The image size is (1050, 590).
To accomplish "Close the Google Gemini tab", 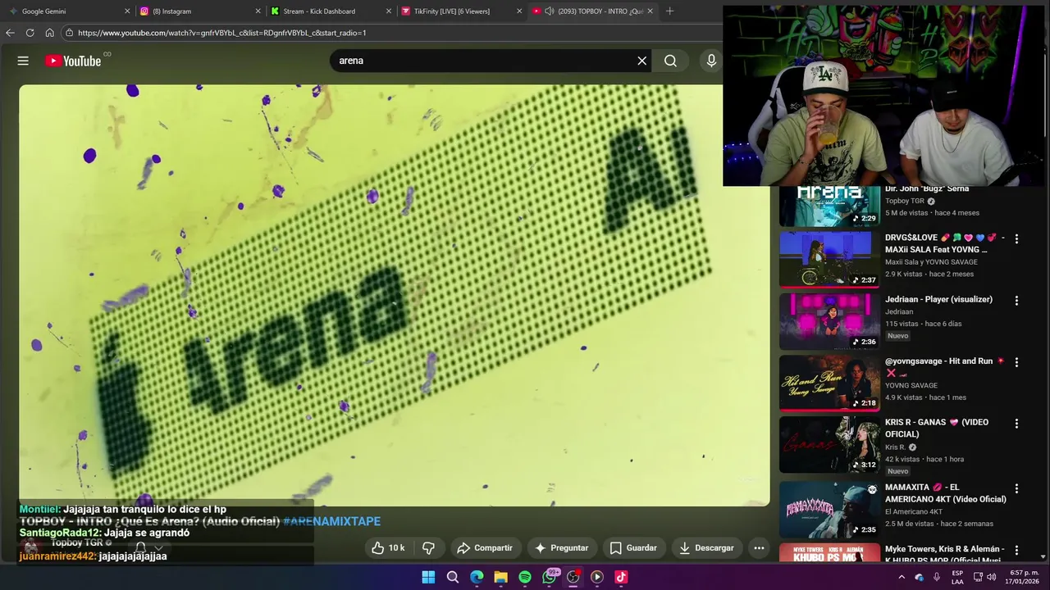I will coord(127,11).
